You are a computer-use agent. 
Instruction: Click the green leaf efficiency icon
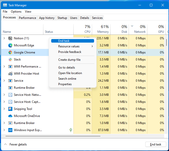71,130
